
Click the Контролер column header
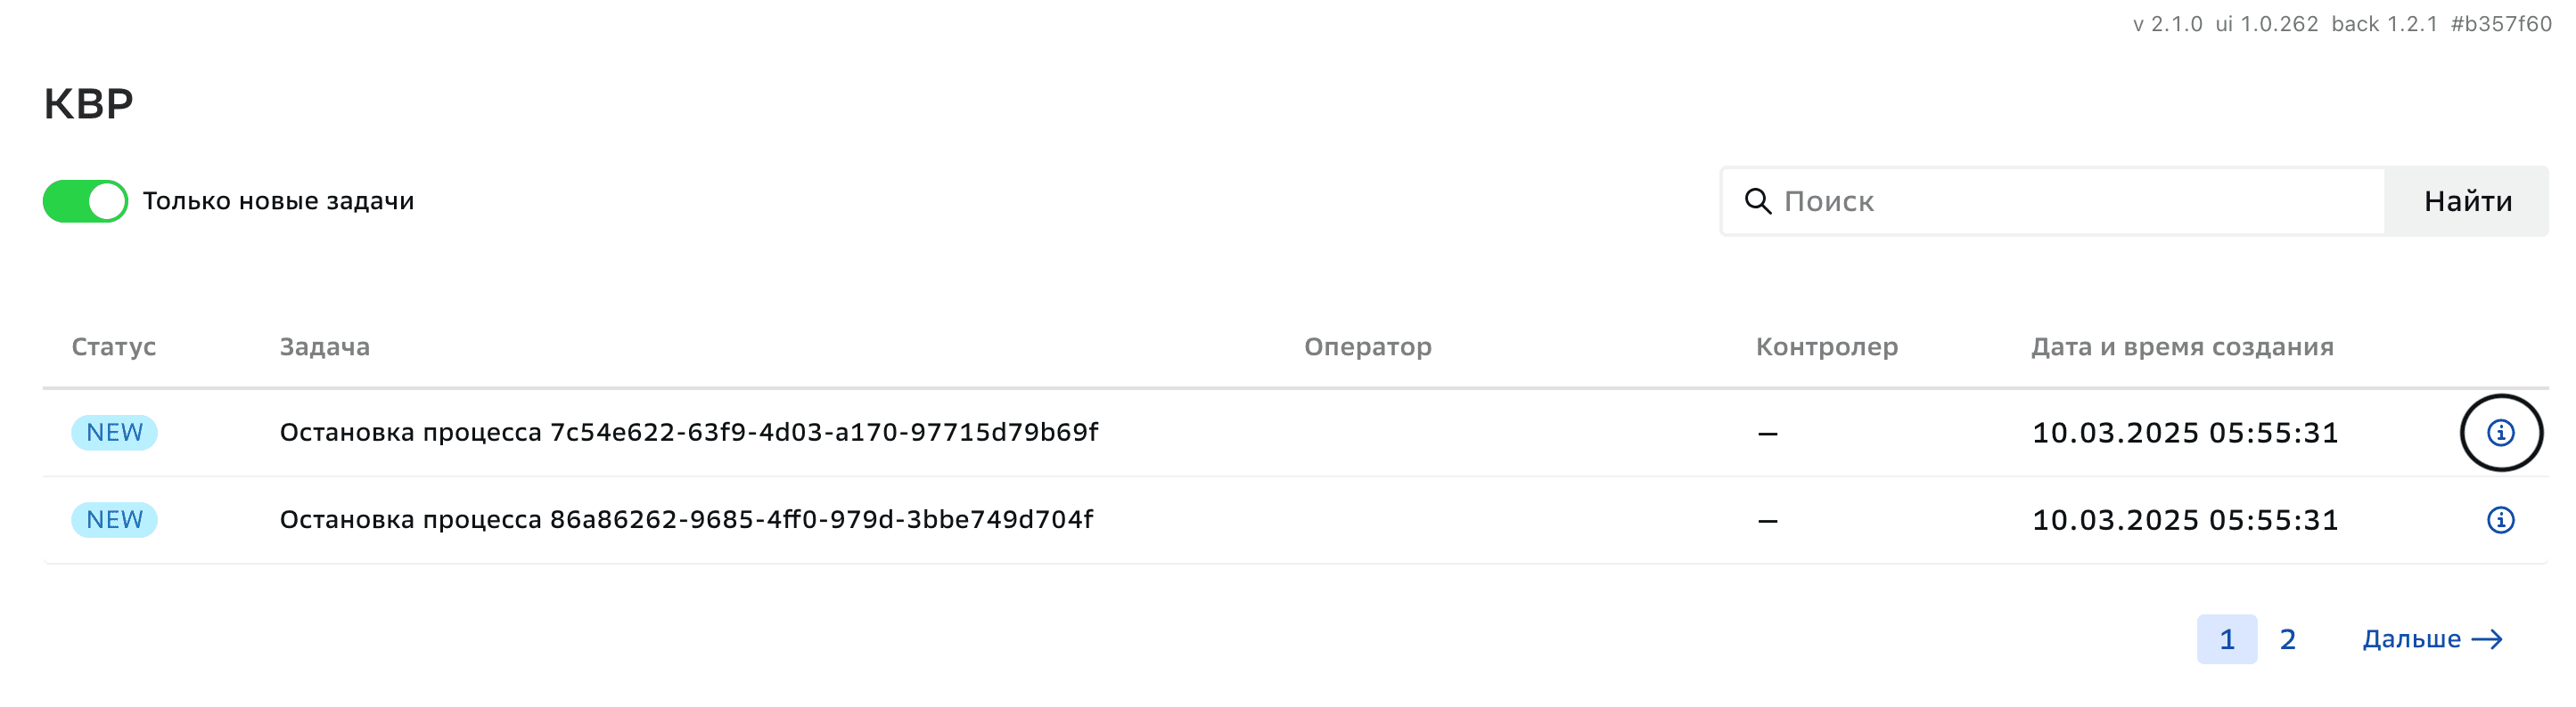click(1826, 347)
